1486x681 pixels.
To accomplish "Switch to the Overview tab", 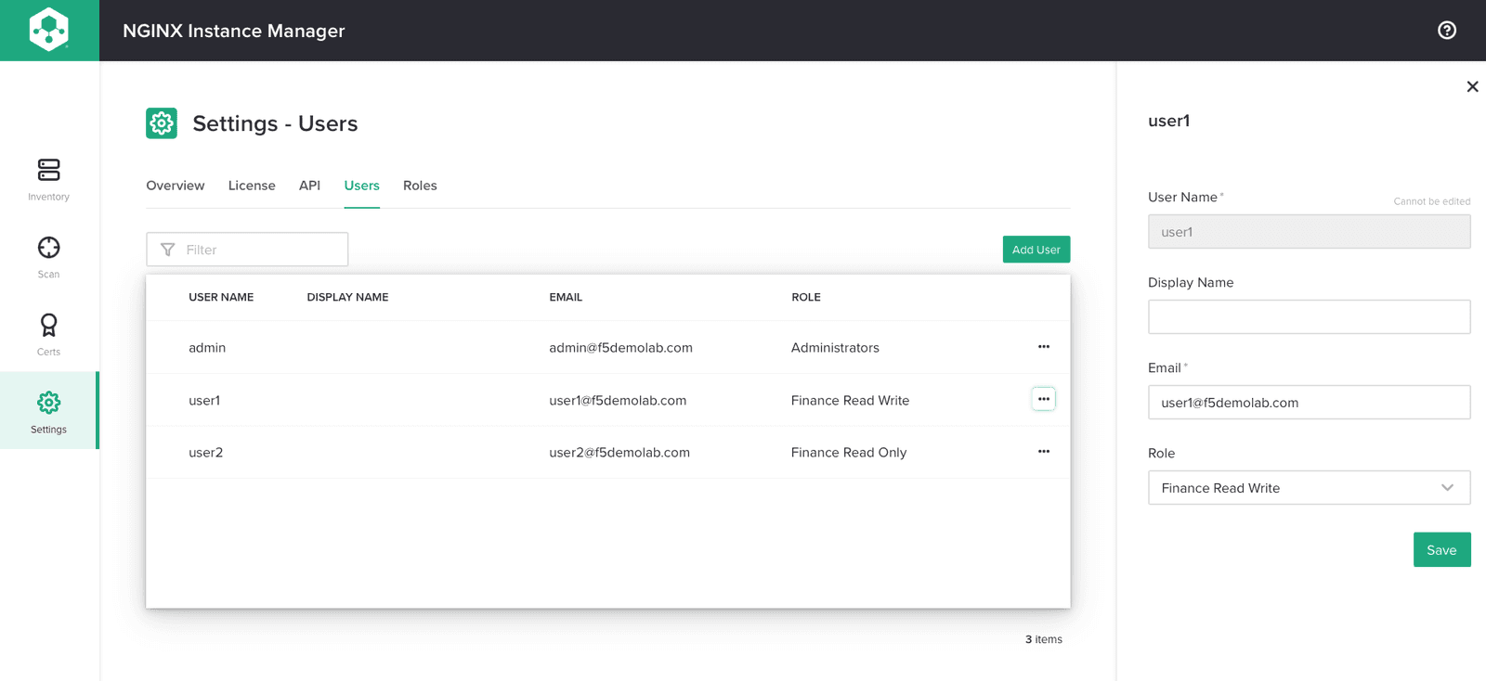I will pos(176,186).
